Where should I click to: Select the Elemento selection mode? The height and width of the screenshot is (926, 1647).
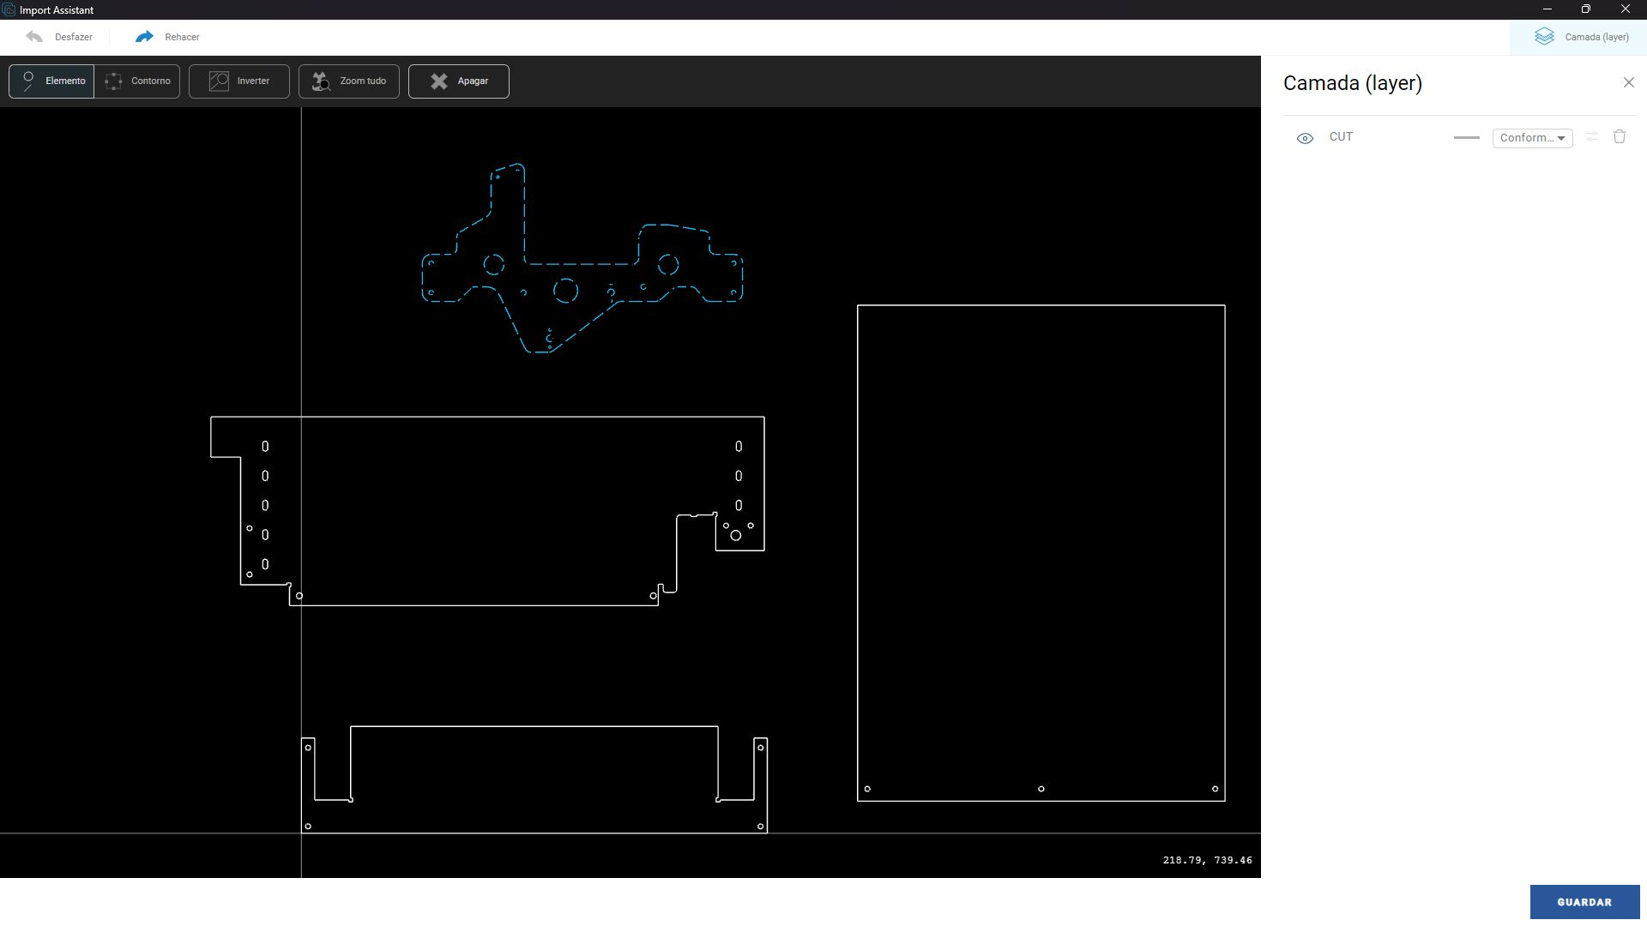(51, 81)
